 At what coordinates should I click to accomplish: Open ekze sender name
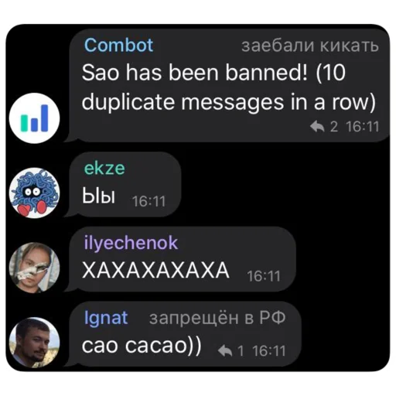104,168
